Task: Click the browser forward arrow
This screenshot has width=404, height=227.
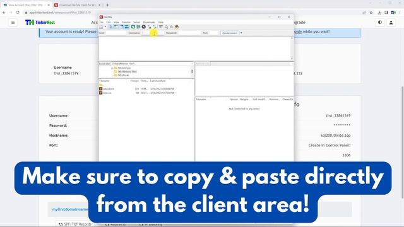Action: (11, 13)
